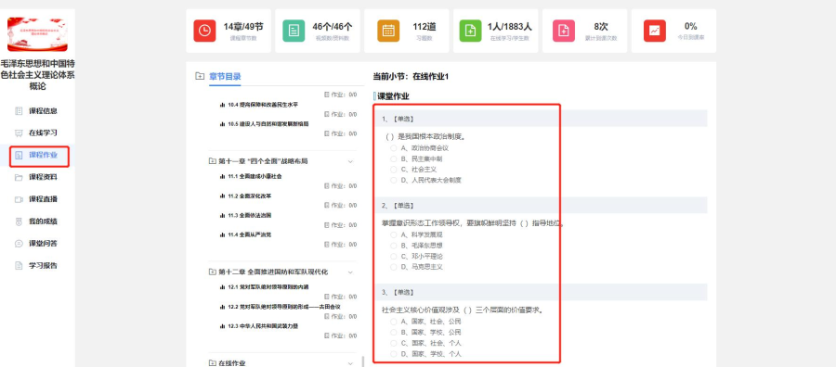This screenshot has width=836, height=367.
Task: Click the bar-chart icon beside section 12.1
Action: coord(222,287)
